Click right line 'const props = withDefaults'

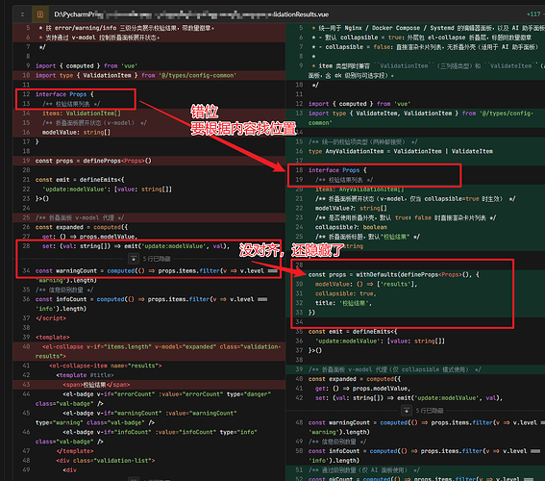click(393, 275)
